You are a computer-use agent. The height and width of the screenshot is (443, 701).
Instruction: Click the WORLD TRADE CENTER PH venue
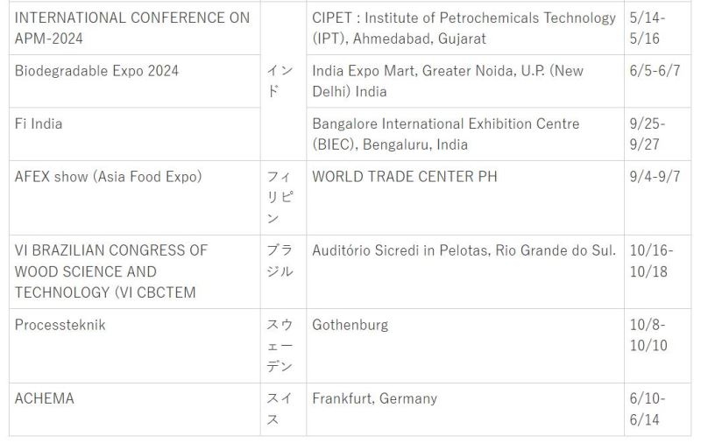pyautogui.click(x=405, y=177)
